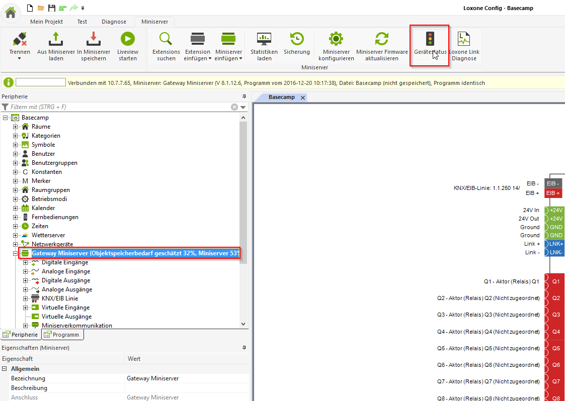Collapse the Gateway Miniserver tree node

pyautogui.click(x=15, y=254)
